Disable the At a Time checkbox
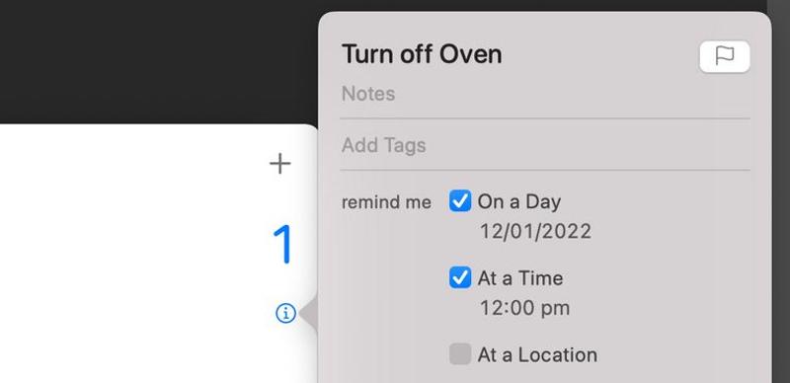The width and height of the screenshot is (790, 383). point(460,277)
